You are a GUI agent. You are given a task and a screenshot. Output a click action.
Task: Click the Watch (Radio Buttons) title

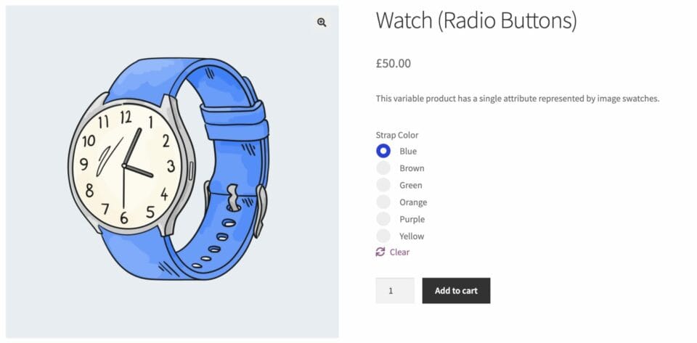click(x=476, y=21)
